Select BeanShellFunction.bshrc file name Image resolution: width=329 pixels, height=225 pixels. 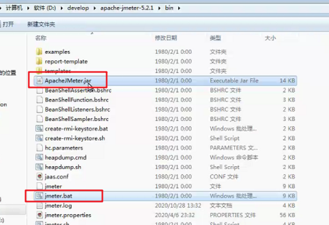click(77, 100)
